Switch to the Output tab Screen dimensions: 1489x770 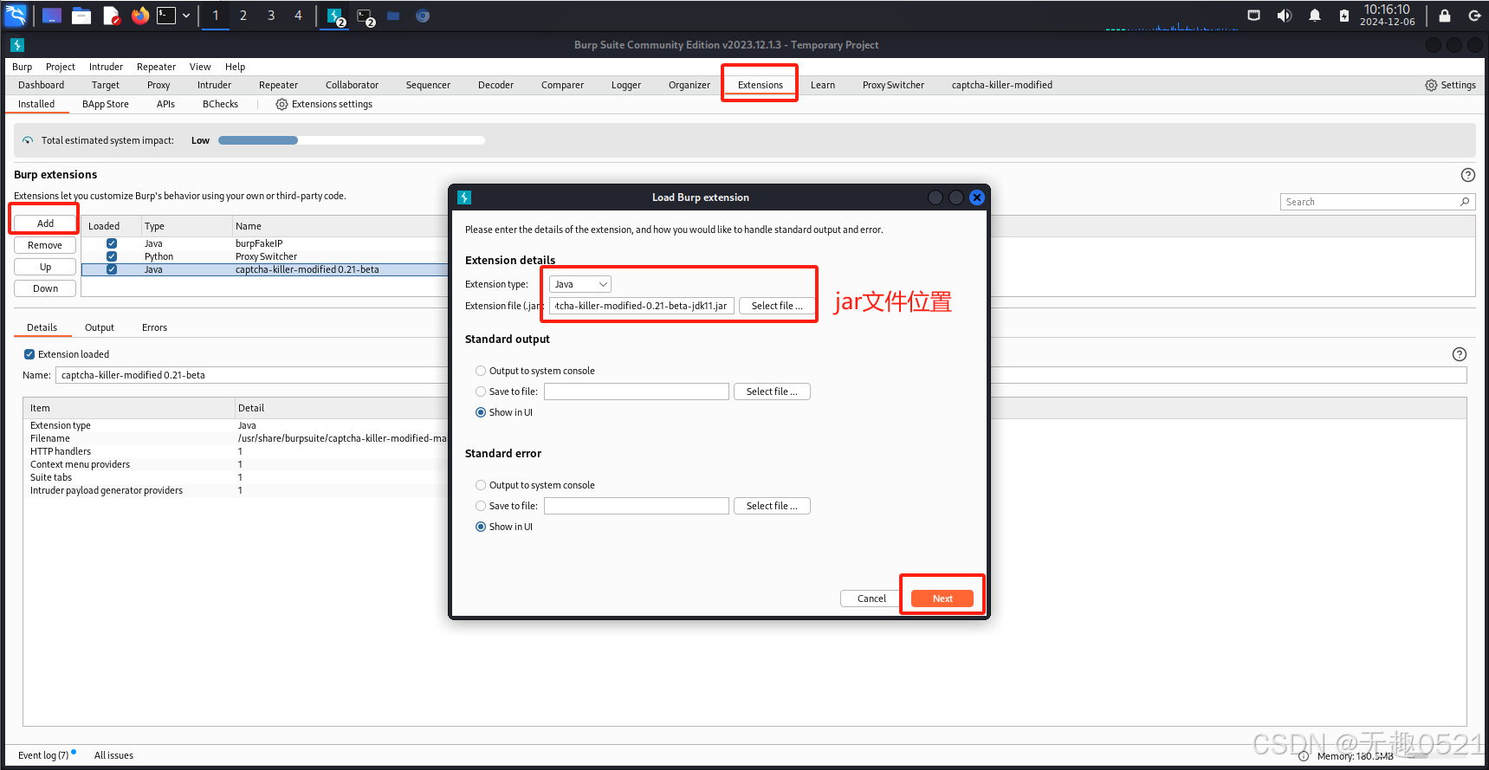pyautogui.click(x=100, y=327)
